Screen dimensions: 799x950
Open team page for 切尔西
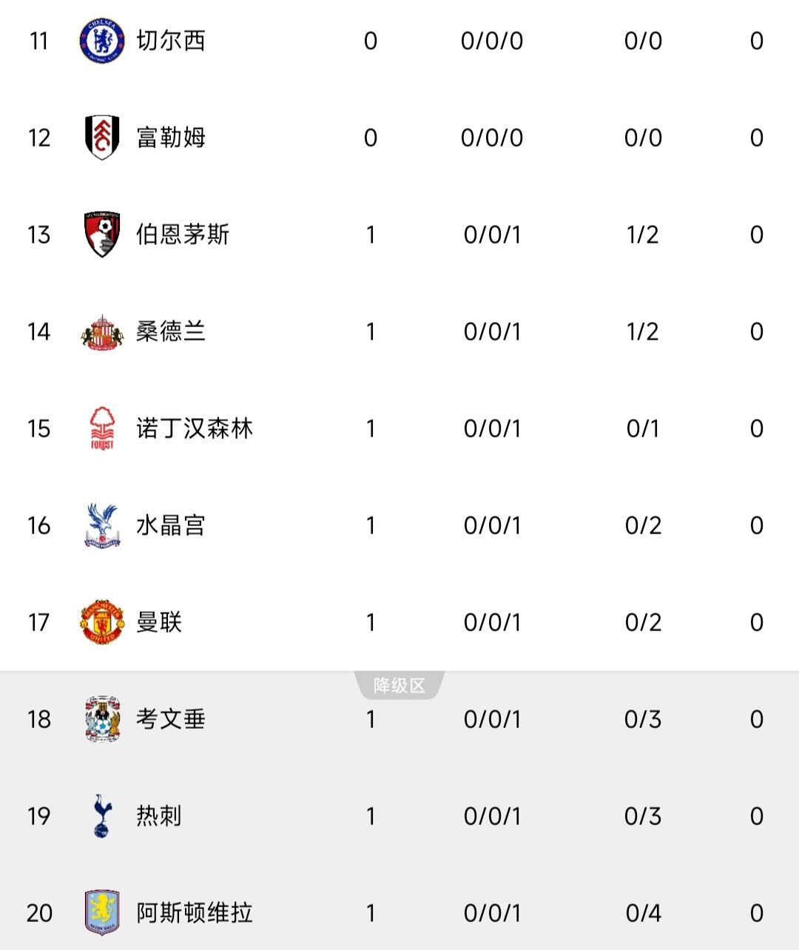171,41
